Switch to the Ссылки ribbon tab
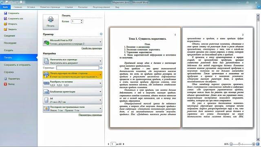Image resolution: width=261 pixels, height=147 pixels. (x=69, y=7)
